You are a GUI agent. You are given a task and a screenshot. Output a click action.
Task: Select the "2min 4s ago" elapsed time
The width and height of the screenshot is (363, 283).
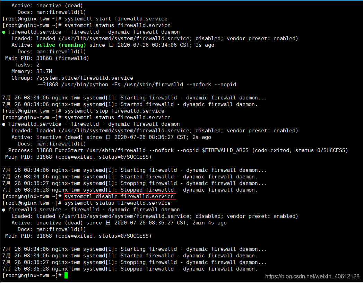tap(209, 223)
